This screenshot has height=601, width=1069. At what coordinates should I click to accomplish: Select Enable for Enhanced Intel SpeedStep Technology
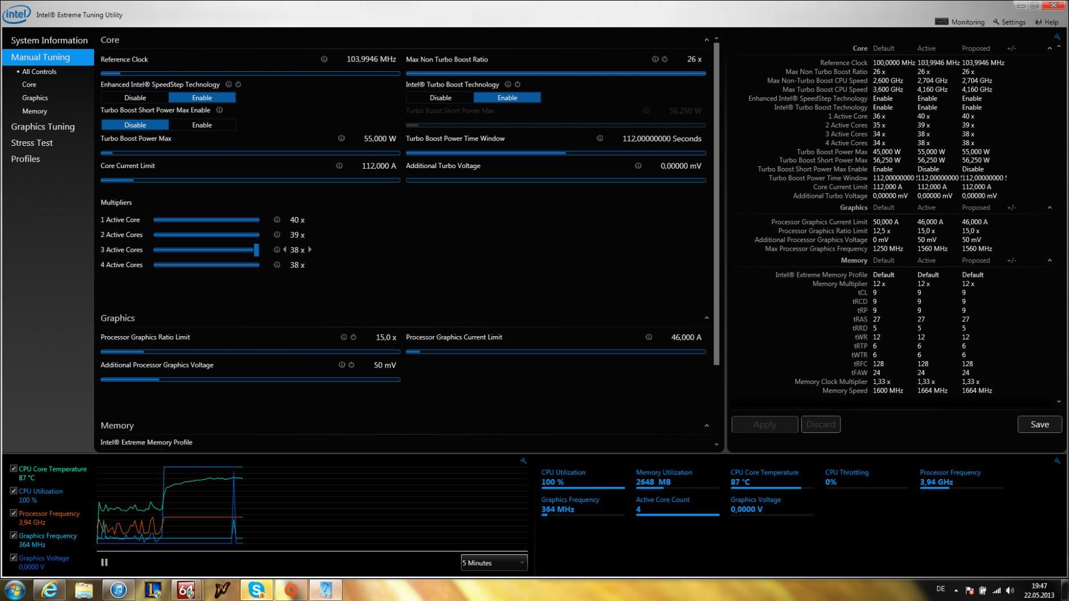[x=202, y=98]
